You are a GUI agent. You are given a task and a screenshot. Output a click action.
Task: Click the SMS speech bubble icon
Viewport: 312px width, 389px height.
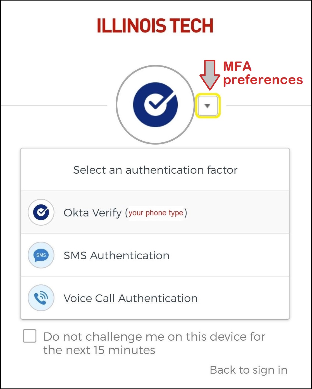coord(41,255)
